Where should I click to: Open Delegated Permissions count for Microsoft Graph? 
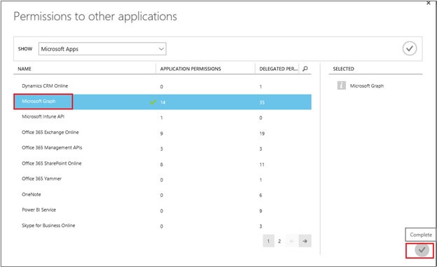(x=262, y=102)
